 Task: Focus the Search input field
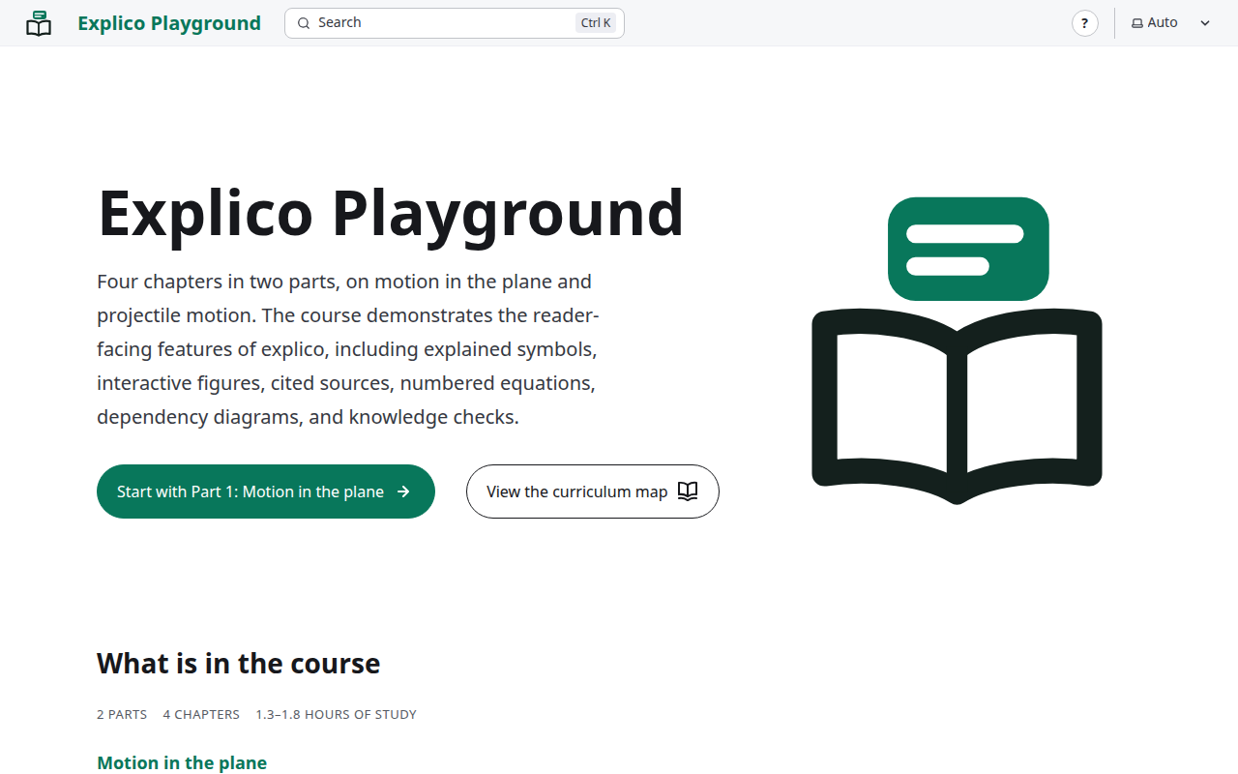[x=455, y=23]
